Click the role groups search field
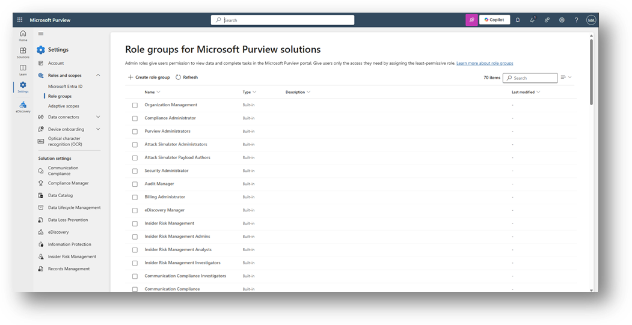 click(x=534, y=78)
